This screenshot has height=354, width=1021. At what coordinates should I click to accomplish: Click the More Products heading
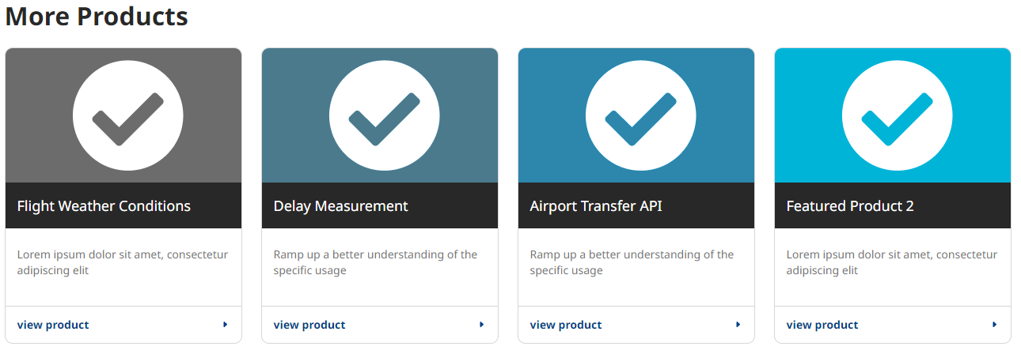pyautogui.click(x=97, y=16)
